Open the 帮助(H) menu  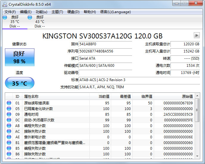tap(90, 12)
